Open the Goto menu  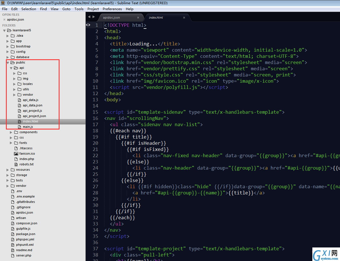pos(66,9)
